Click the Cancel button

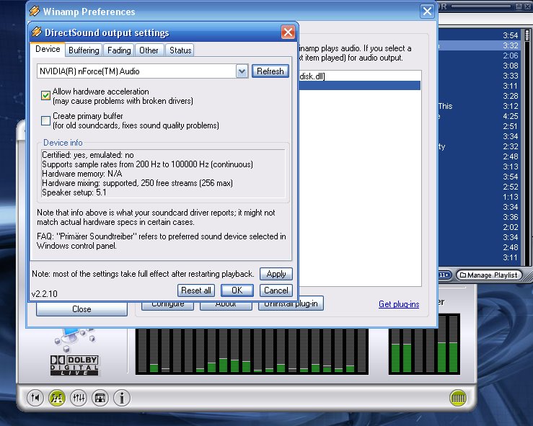pyautogui.click(x=276, y=290)
